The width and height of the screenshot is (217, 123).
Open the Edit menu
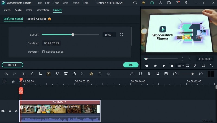[x=47, y=3]
